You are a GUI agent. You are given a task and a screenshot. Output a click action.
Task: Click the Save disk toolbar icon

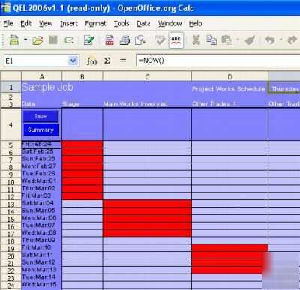[x=53, y=40]
